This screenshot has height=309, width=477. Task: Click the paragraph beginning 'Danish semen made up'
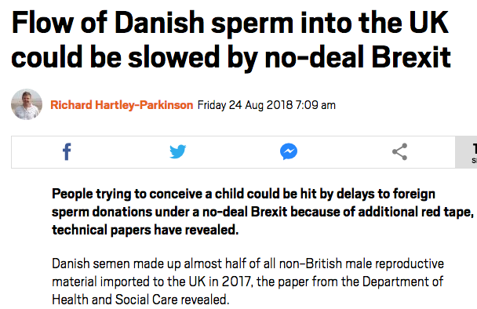tap(248, 282)
